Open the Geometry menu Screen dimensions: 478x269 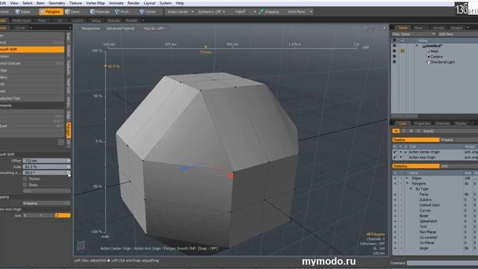[57, 3]
